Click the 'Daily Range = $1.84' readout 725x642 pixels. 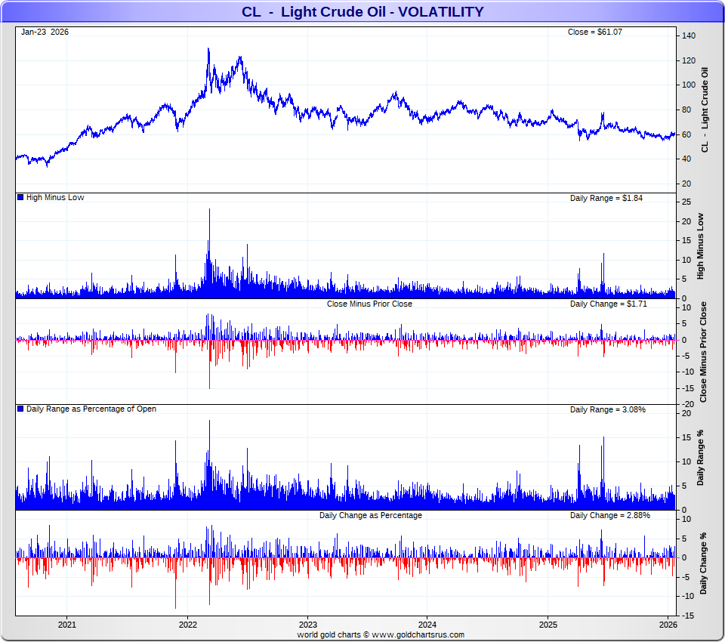coord(607,198)
